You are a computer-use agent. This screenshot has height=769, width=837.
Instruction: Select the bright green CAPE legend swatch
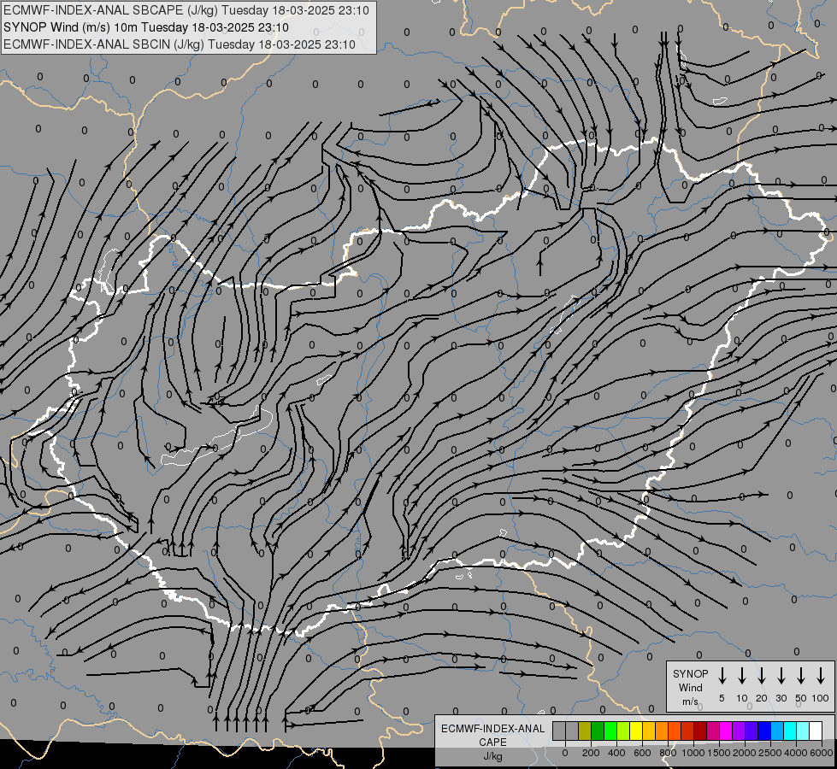610,731
